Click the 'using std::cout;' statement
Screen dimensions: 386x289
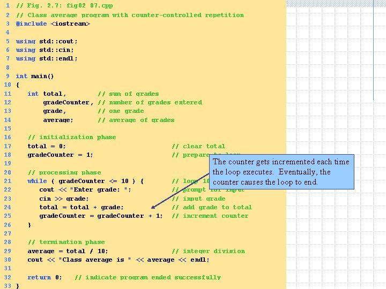(x=47, y=41)
